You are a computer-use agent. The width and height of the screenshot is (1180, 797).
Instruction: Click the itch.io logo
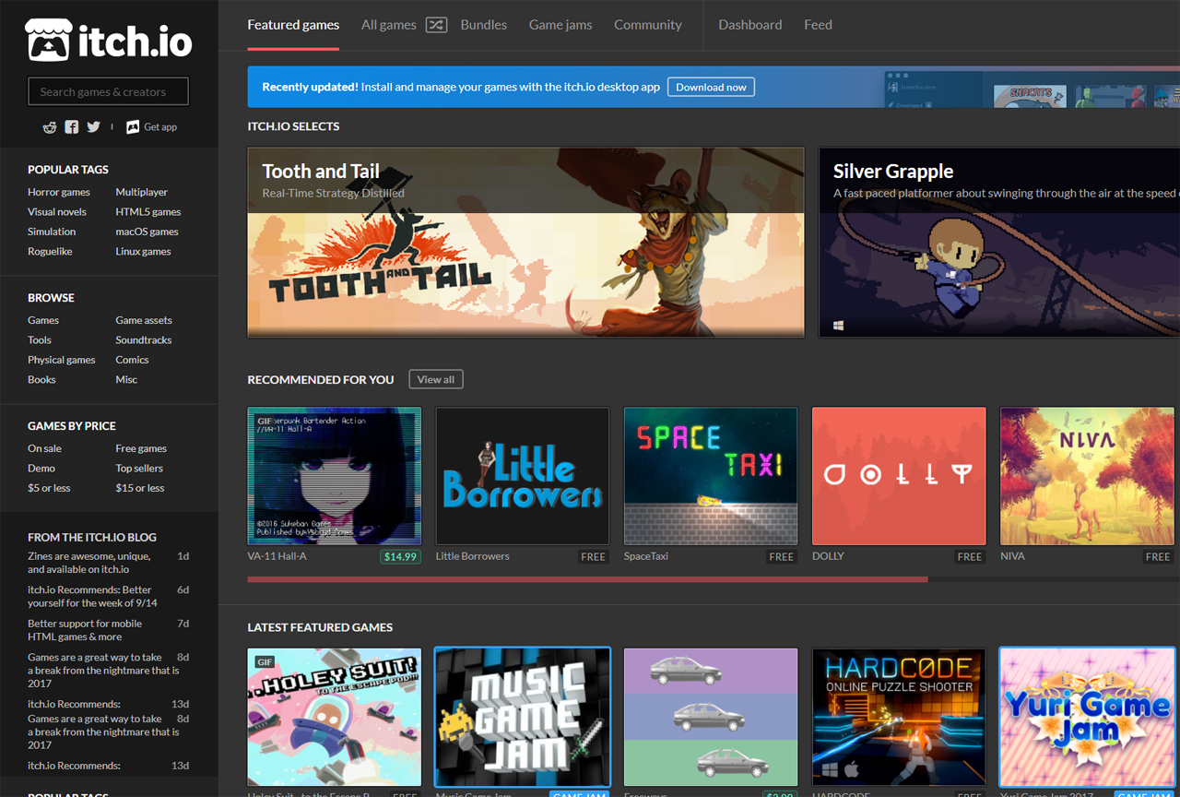tap(108, 40)
